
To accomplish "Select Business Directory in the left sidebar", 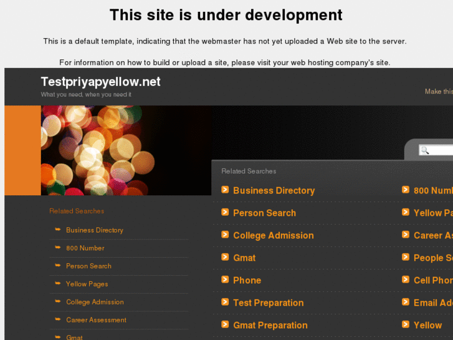I will (95, 230).
